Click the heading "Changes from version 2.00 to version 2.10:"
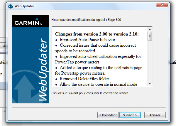 (97, 34)
